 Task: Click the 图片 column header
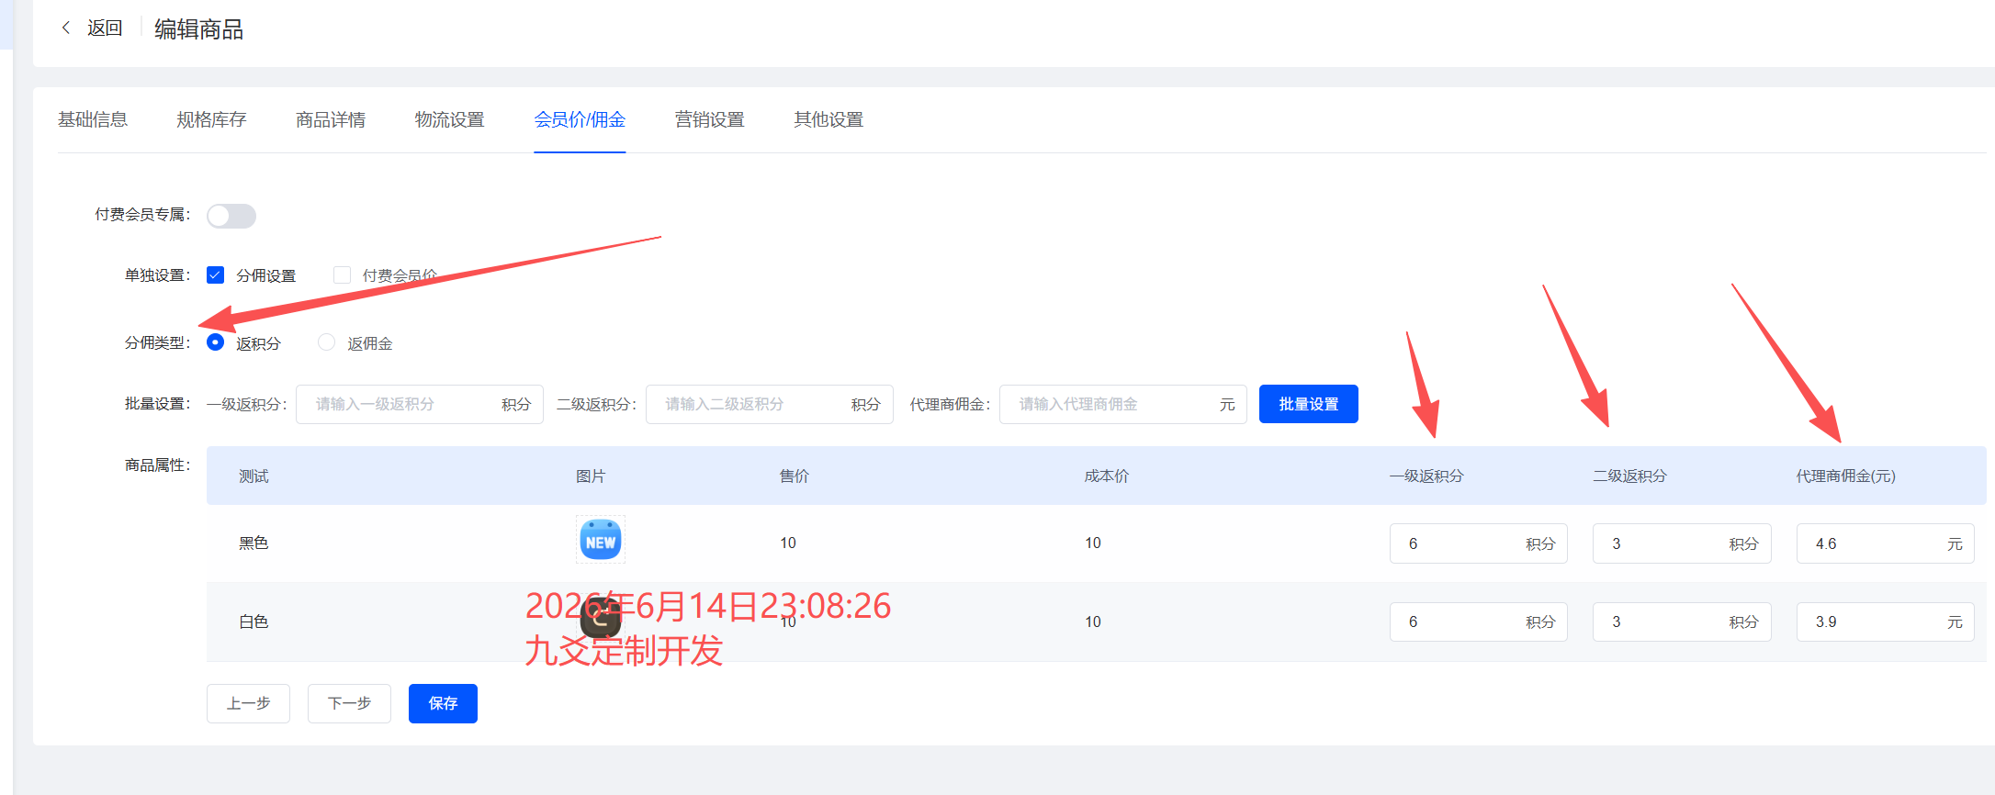coord(591,476)
